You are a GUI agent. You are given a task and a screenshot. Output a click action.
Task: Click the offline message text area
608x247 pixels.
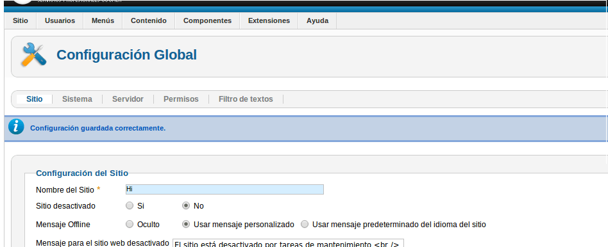288,243
